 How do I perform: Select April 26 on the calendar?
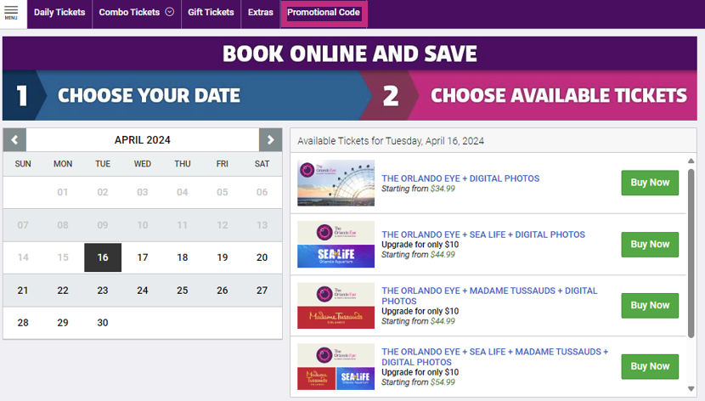[222, 291]
